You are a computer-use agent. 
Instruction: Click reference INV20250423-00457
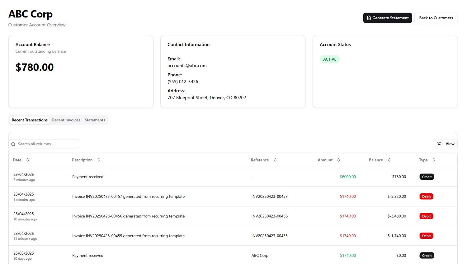pyautogui.click(x=270, y=197)
